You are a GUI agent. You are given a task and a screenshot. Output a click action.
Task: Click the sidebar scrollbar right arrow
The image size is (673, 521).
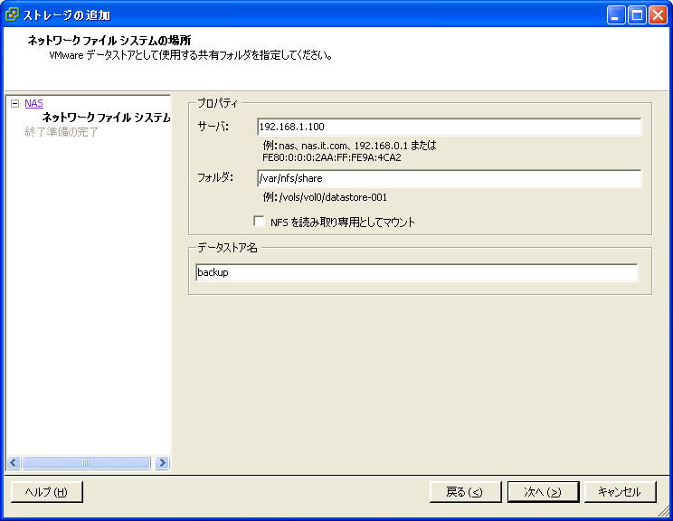[162, 462]
